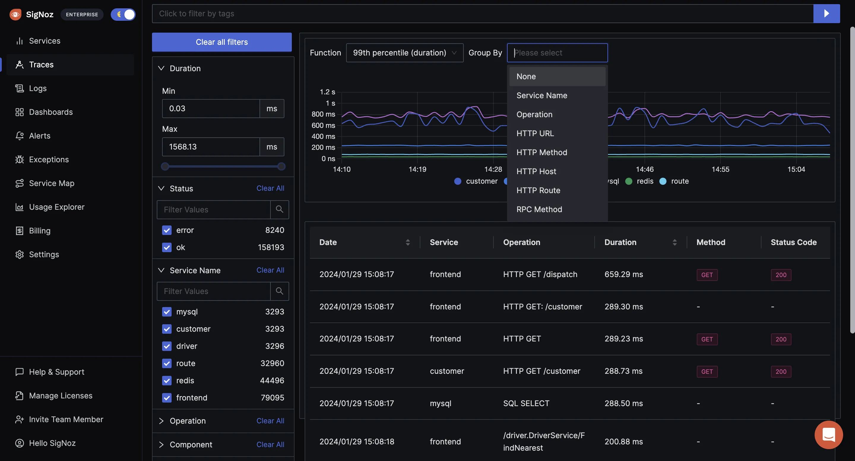This screenshot has height=461, width=855.
Task: Collapse the Duration filter section
Action: point(161,68)
